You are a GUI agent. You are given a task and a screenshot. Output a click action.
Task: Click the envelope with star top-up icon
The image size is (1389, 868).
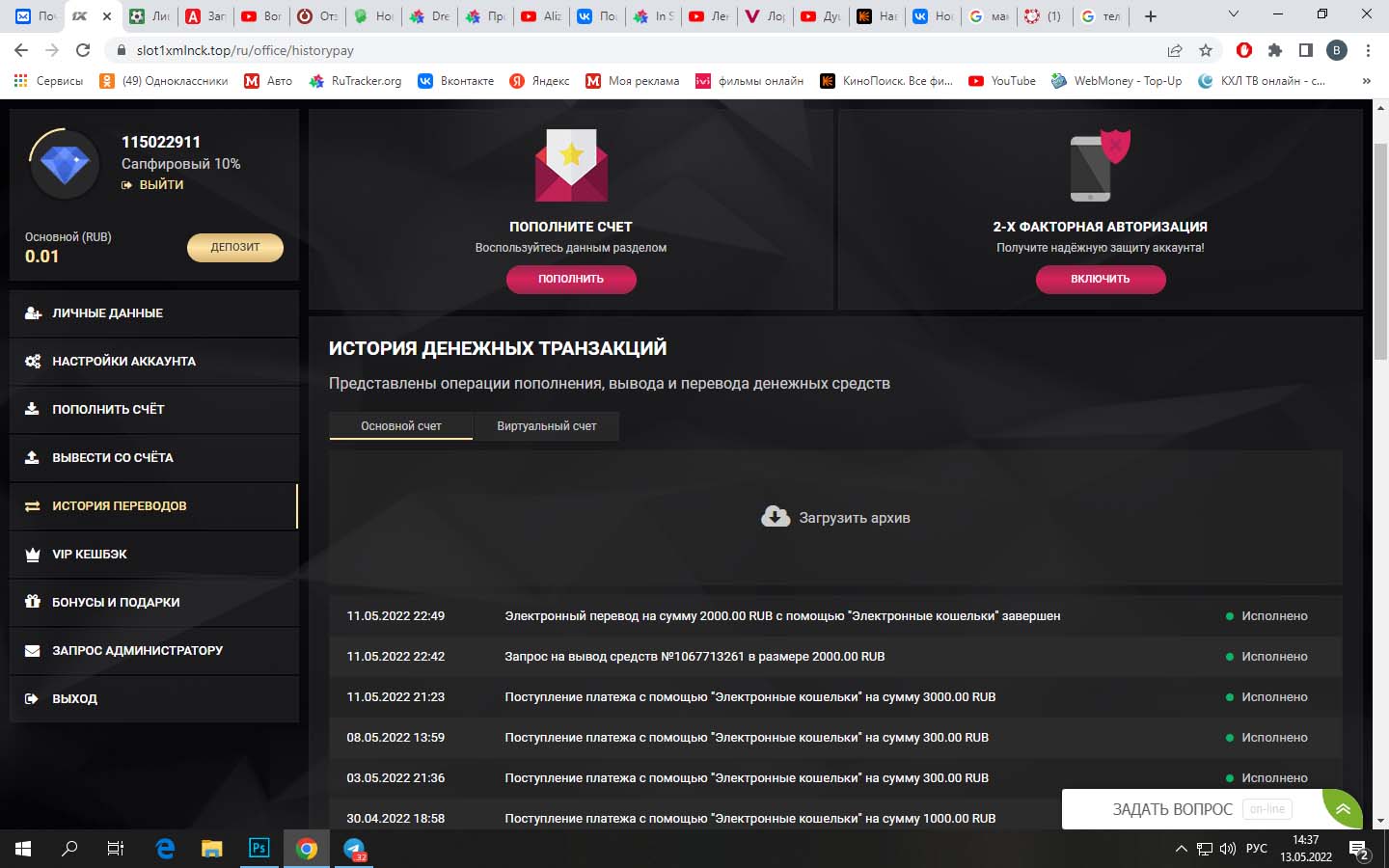pos(571,165)
